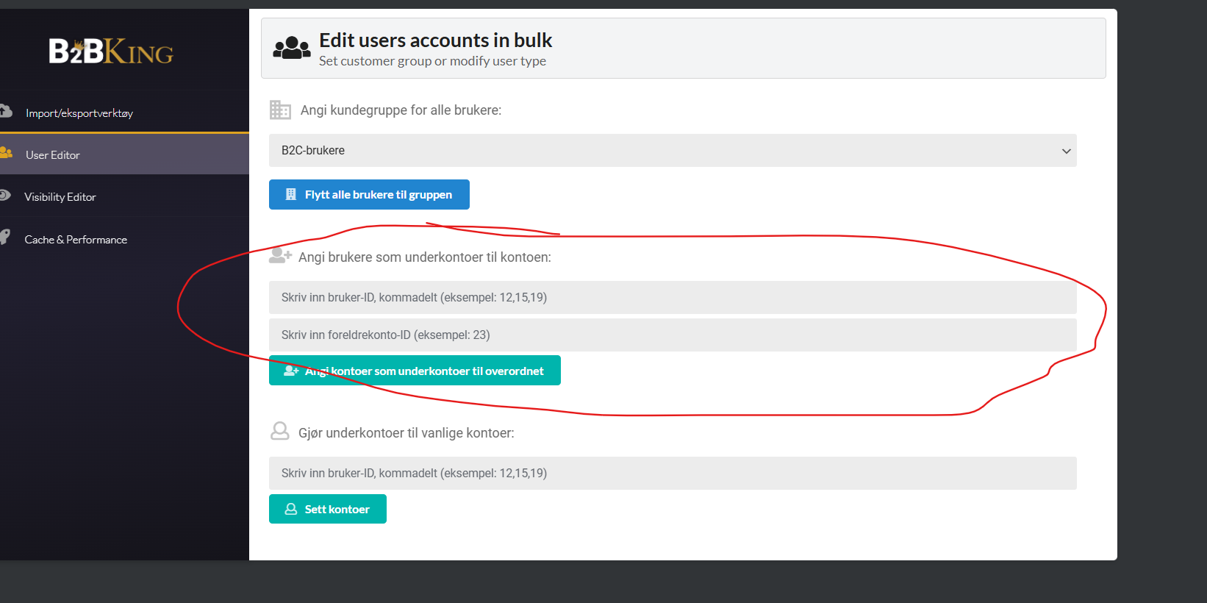Viewport: 1207px width, 603px height.
Task: Focus the foreldrekonto-ID input field
Action: pos(673,335)
